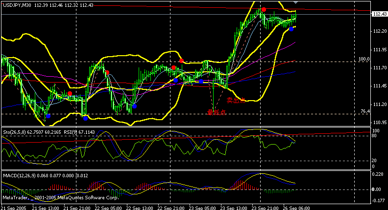Click the MACD scale value 0.228
Screen dimensions: 388x210
pos(377,174)
